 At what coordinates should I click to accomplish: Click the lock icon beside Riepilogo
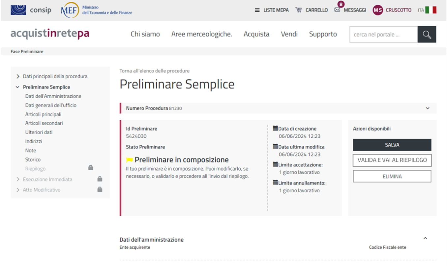pyautogui.click(x=91, y=168)
